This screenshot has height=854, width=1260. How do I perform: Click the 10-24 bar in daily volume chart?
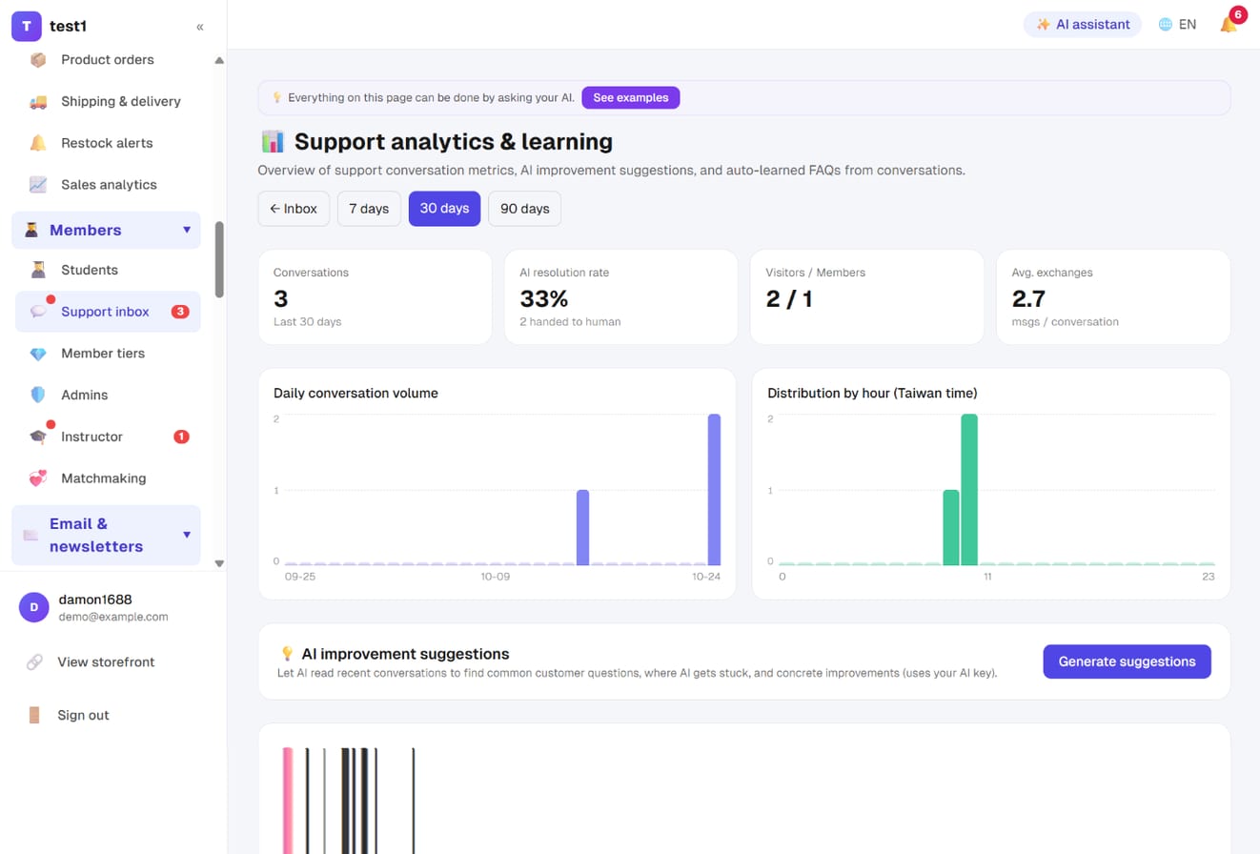click(714, 490)
